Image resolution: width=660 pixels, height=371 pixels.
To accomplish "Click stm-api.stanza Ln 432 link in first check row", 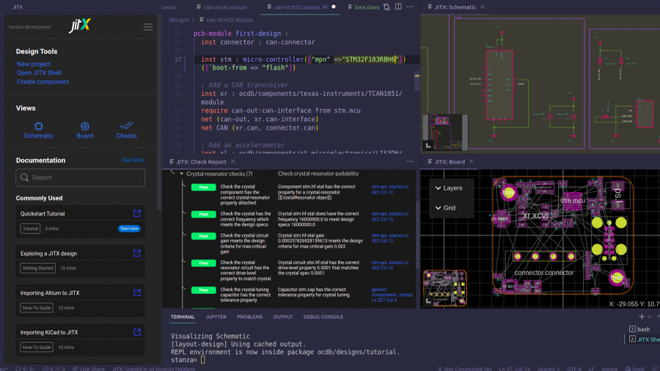I will [390, 189].
